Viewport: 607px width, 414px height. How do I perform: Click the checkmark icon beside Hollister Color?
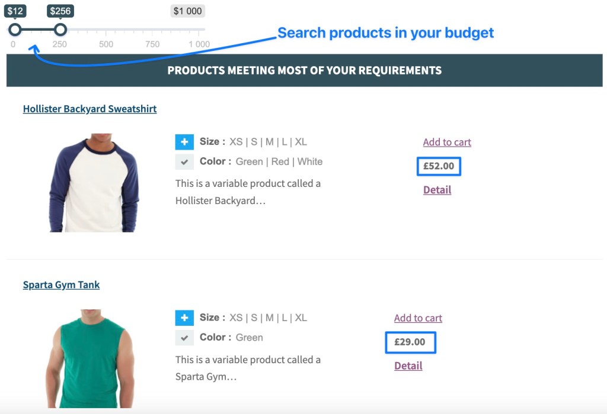(184, 162)
